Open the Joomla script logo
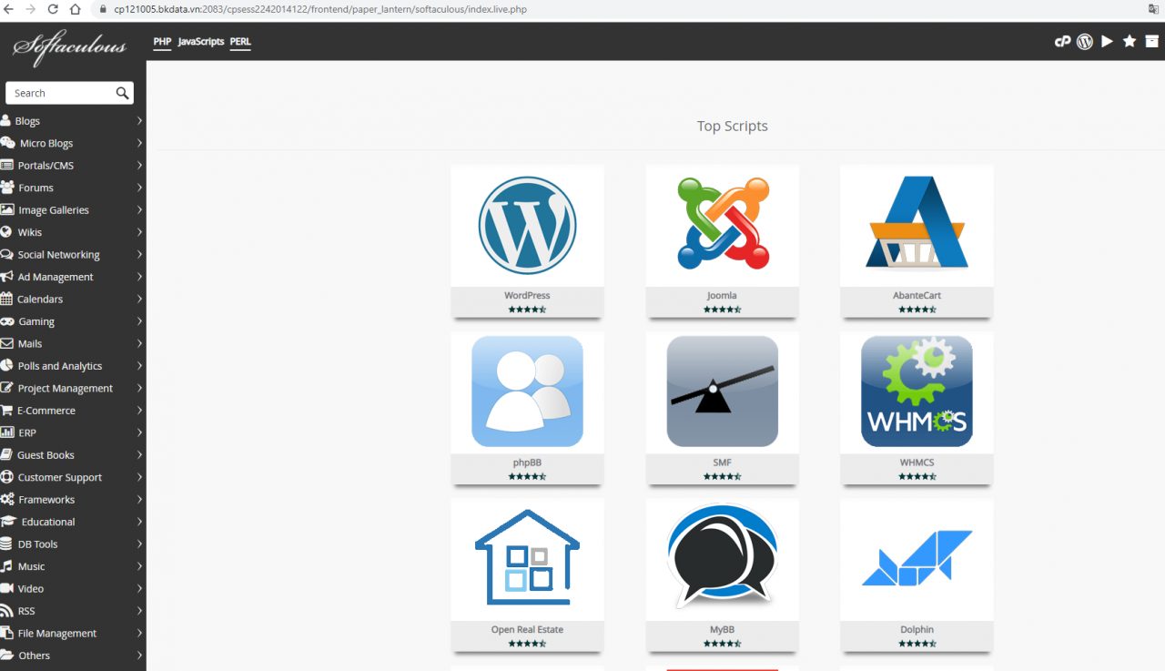 pyautogui.click(x=723, y=224)
